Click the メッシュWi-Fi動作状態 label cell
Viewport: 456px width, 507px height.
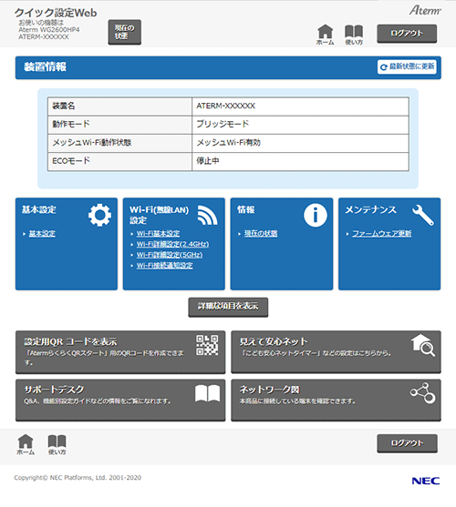(119, 143)
